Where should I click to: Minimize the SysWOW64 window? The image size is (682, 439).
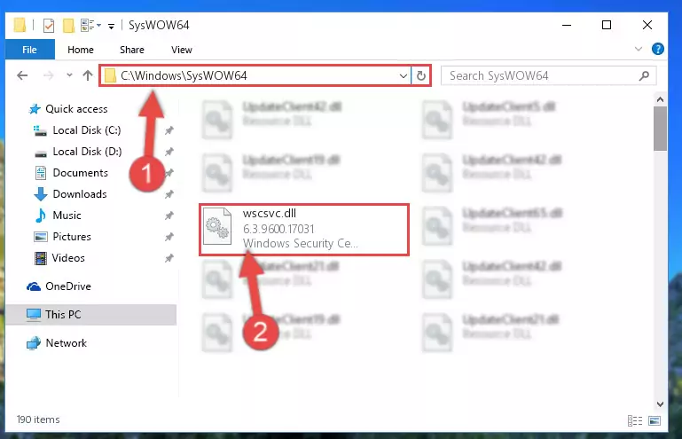(x=567, y=25)
